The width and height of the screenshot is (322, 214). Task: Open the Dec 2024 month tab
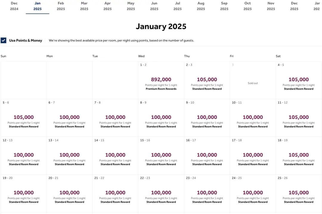pyautogui.click(x=14, y=6)
